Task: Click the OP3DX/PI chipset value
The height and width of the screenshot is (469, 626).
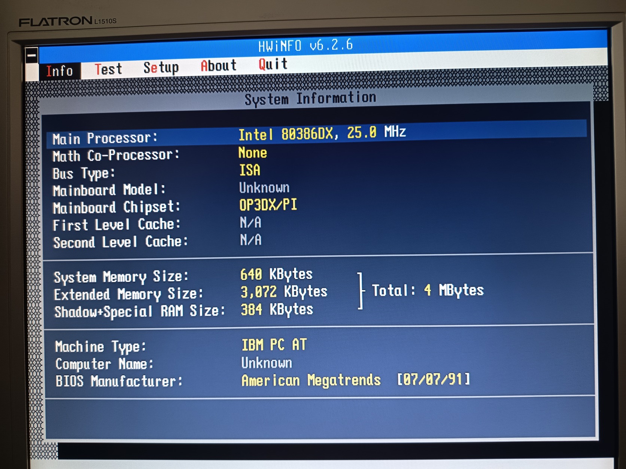Action: (x=268, y=205)
